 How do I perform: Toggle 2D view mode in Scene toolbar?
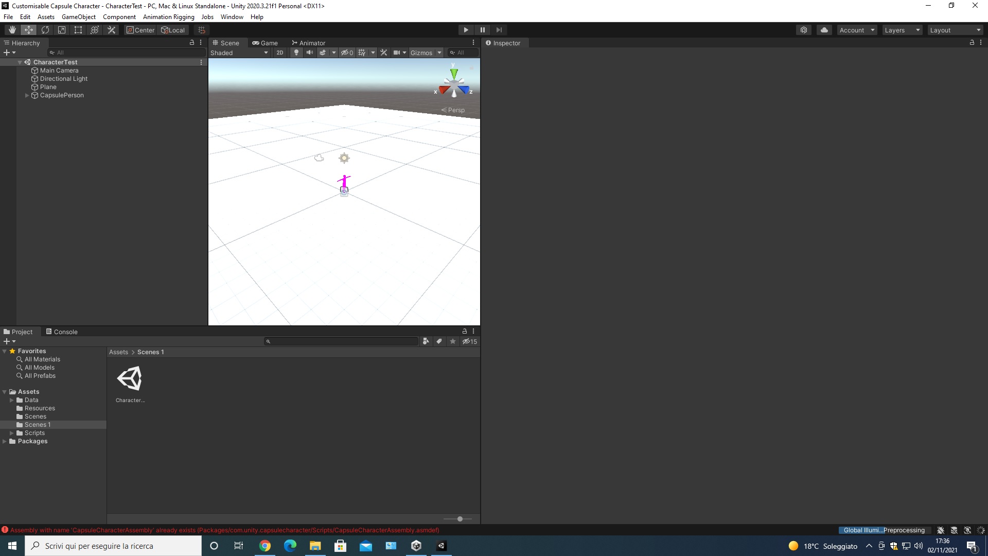pos(279,52)
